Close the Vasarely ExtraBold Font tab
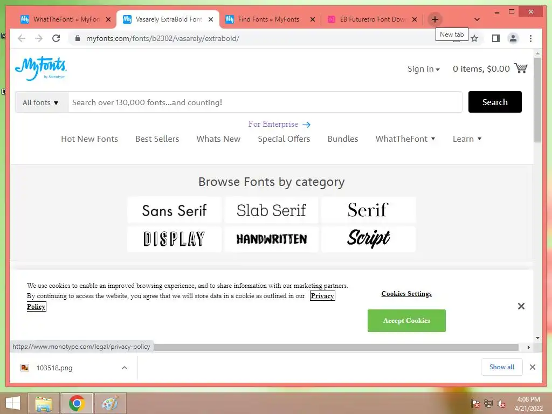The width and height of the screenshot is (552, 414). coord(211,19)
